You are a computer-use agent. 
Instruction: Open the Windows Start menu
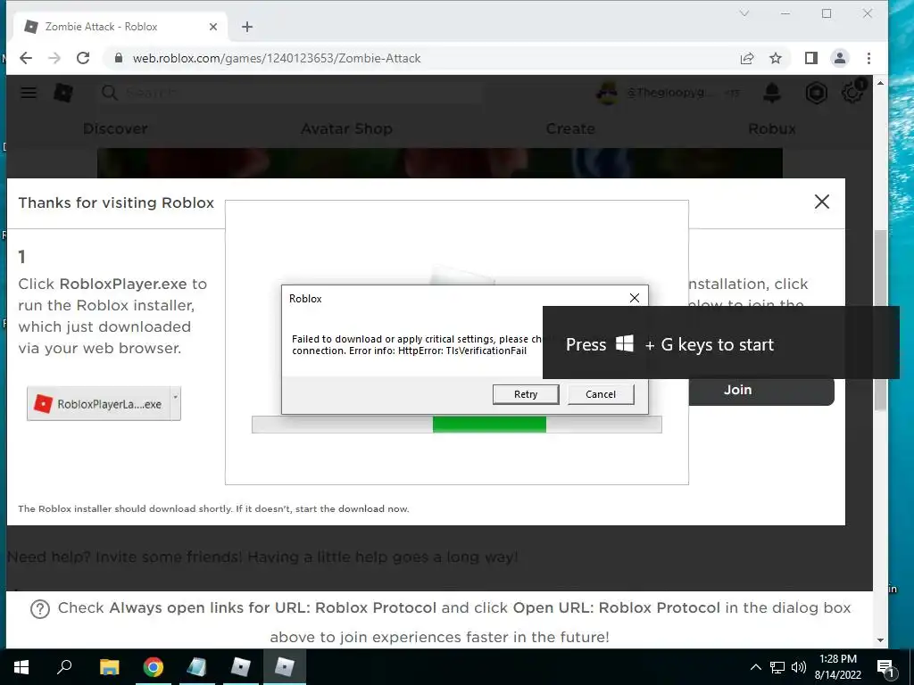pos(21,667)
